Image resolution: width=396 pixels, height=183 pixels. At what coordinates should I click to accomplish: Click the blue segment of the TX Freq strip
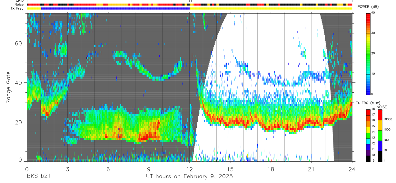tap(115, 8)
